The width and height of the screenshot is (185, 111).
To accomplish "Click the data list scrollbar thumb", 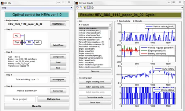I will [110, 39].
